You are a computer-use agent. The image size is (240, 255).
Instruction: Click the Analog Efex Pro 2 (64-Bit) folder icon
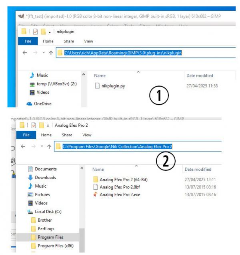click(x=96, y=179)
